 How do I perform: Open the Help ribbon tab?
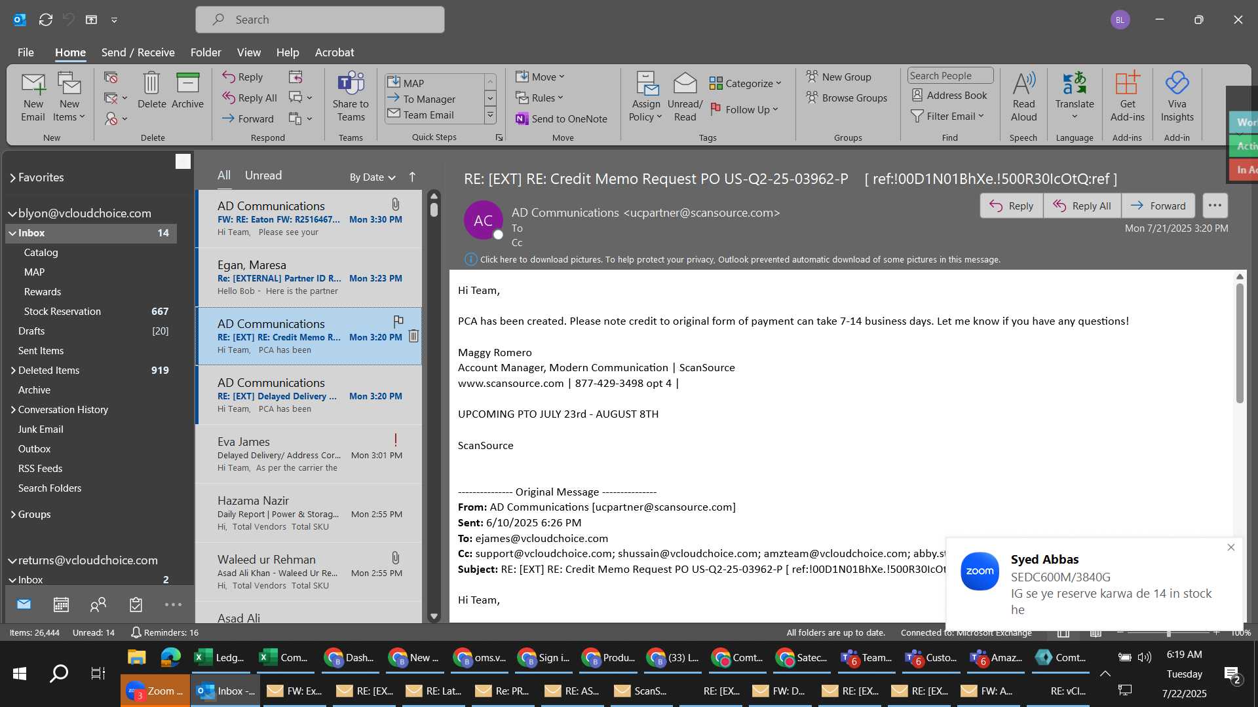pyautogui.click(x=287, y=52)
